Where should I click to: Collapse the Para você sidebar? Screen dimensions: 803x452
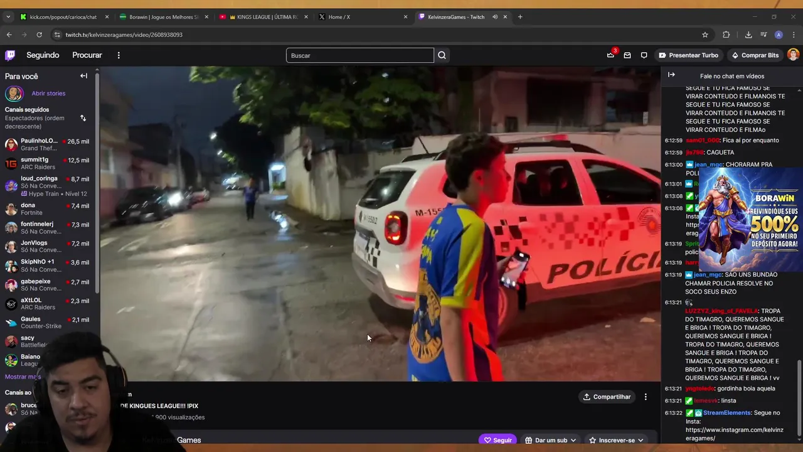pos(83,76)
